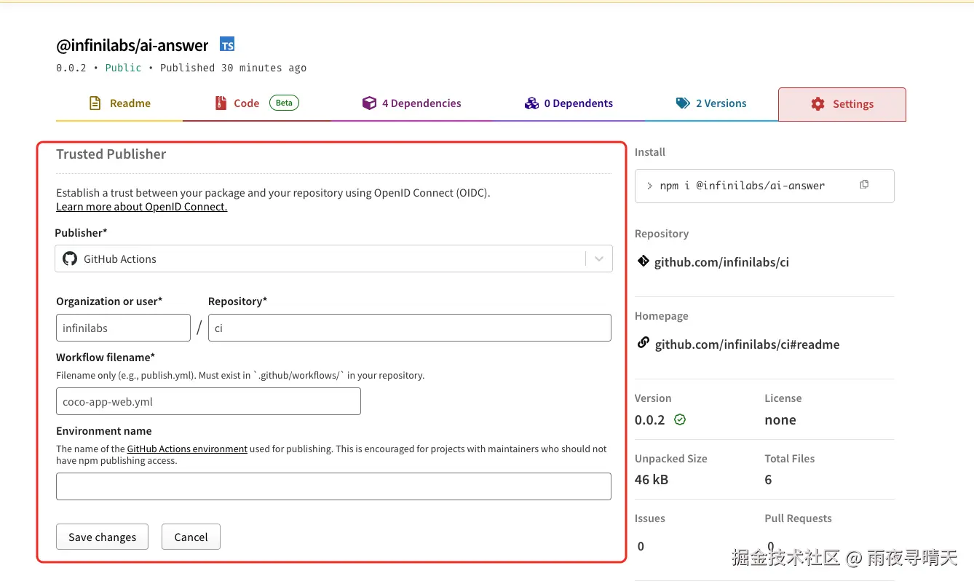
Task: Click the Trusted Publisher heading
Action: [111, 154]
